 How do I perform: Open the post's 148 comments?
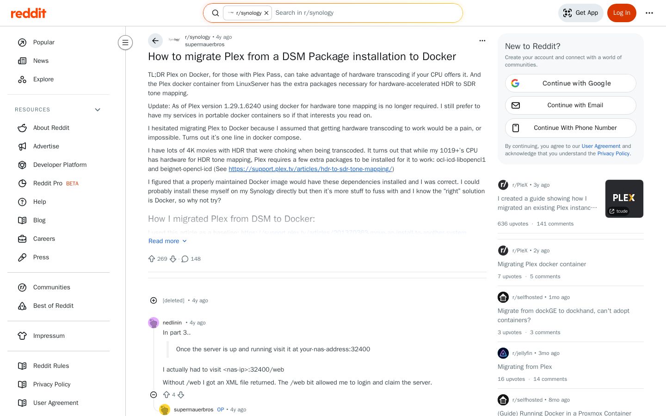191,259
